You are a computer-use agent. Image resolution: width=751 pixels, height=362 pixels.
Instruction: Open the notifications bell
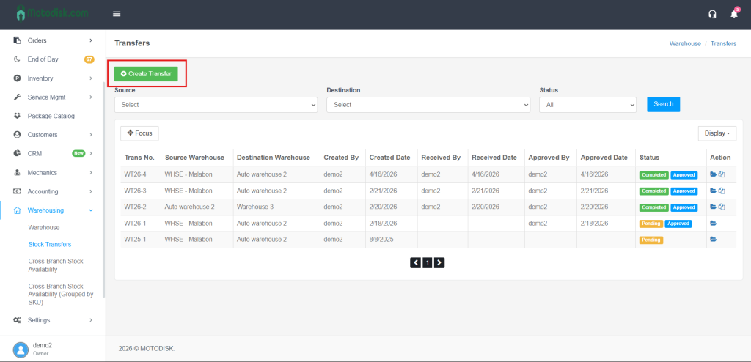[x=733, y=14]
